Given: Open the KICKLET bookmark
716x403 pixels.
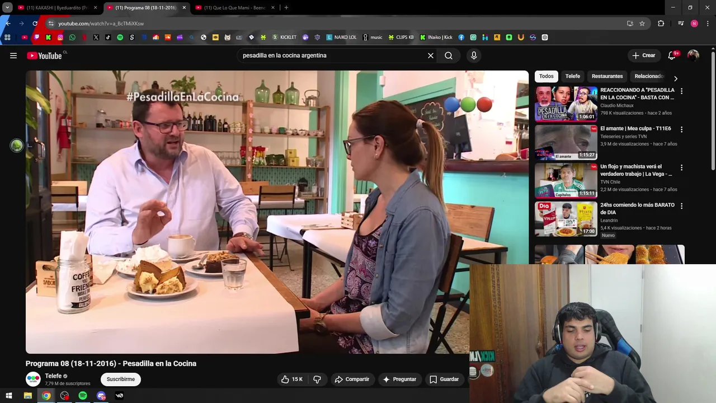Looking at the screenshot, I should coord(284,38).
